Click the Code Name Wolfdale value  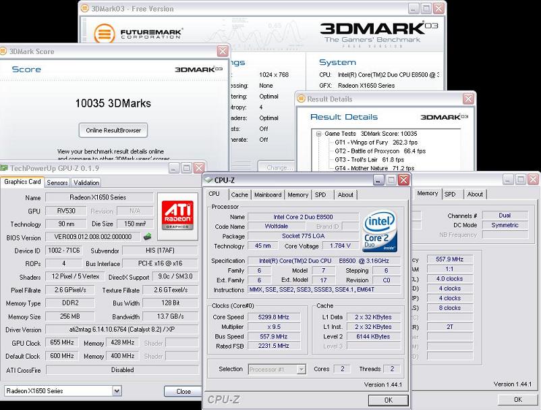(x=277, y=226)
